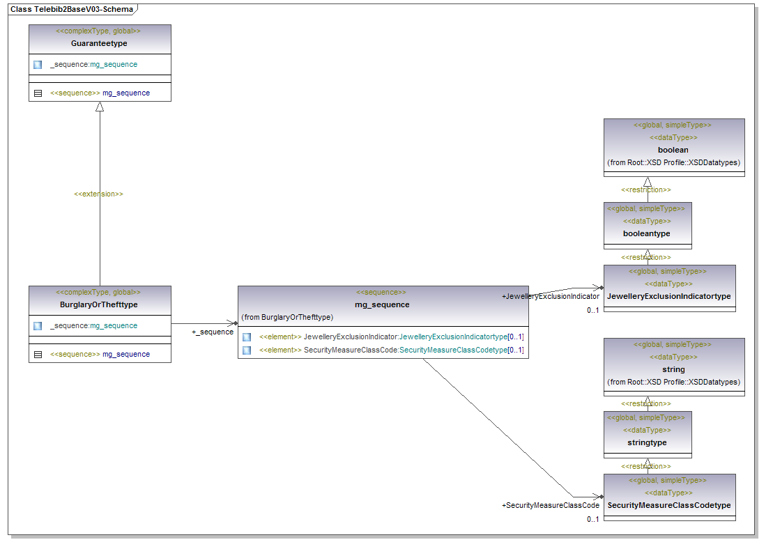
Task: Select the JewelleryExclusionIndicatortype box
Action: pyautogui.click(x=669, y=296)
